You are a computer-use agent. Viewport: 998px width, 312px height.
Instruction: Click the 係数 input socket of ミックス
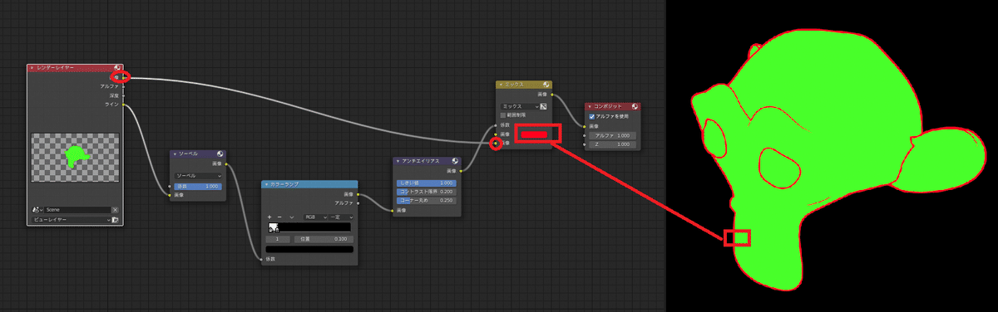[496, 125]
